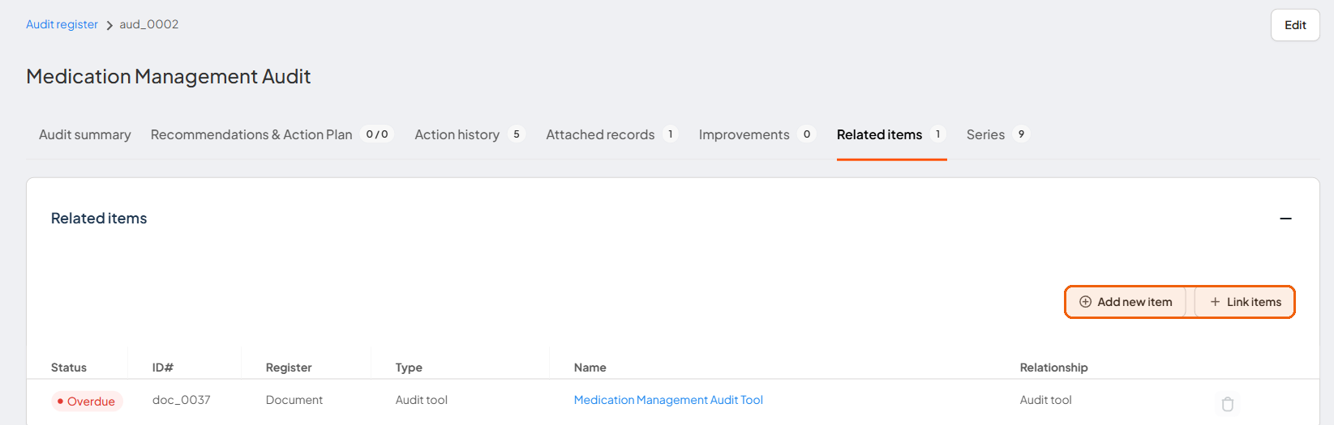Collapse the Related items panel
Image resolution: width=1334 pixels, height=425 pixels.
click(x=1285, y=219)
